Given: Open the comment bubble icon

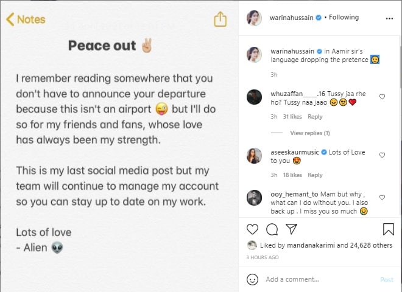Looking at the screenshot, I should click(x=272, y=229).
